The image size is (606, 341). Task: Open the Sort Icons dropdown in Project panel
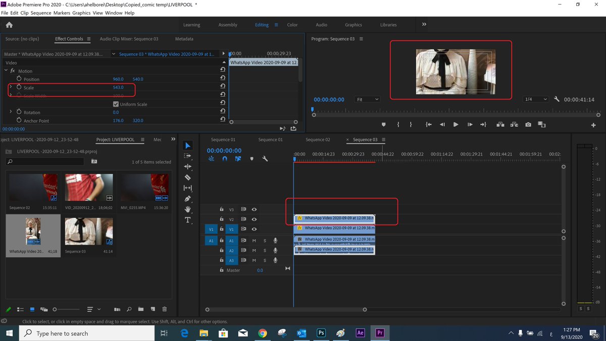[x=93, y=309]
